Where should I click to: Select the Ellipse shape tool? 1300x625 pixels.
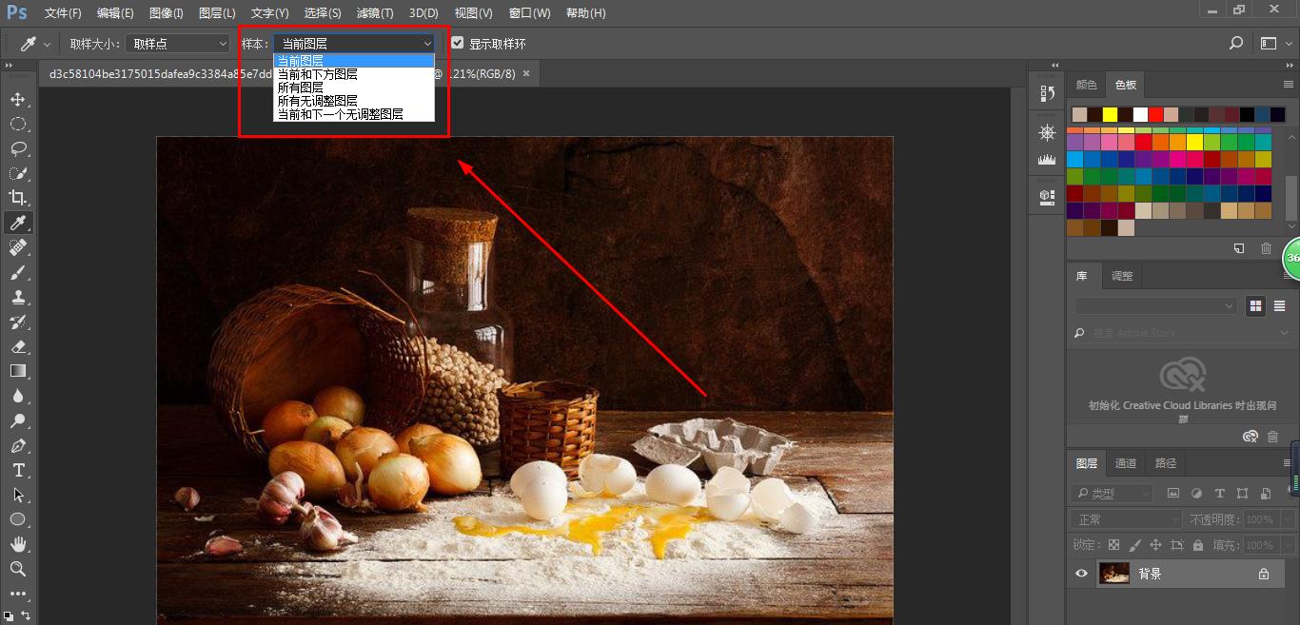coord(17,519)
